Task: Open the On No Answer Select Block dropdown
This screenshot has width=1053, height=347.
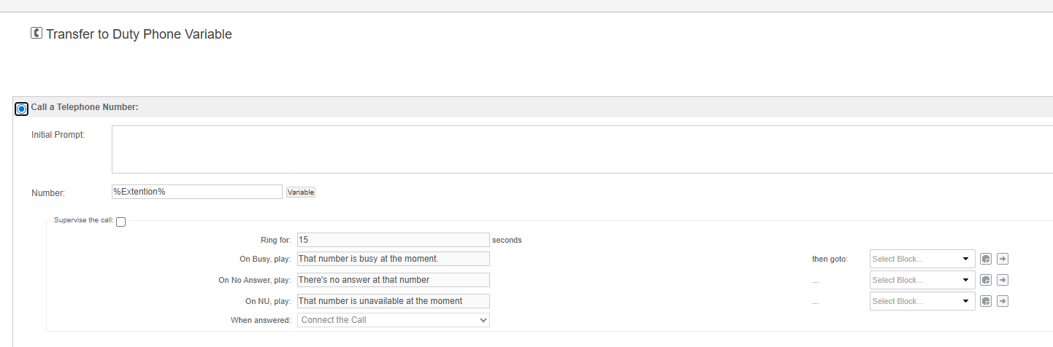Action: click(x=922, y=280)
